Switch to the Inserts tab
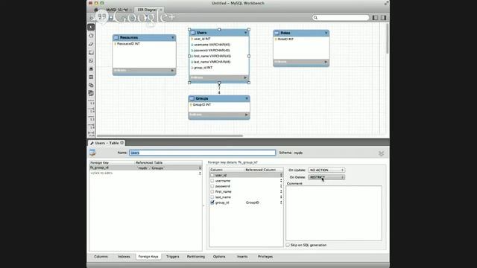The image size is (477, 268). coord(242,257)
